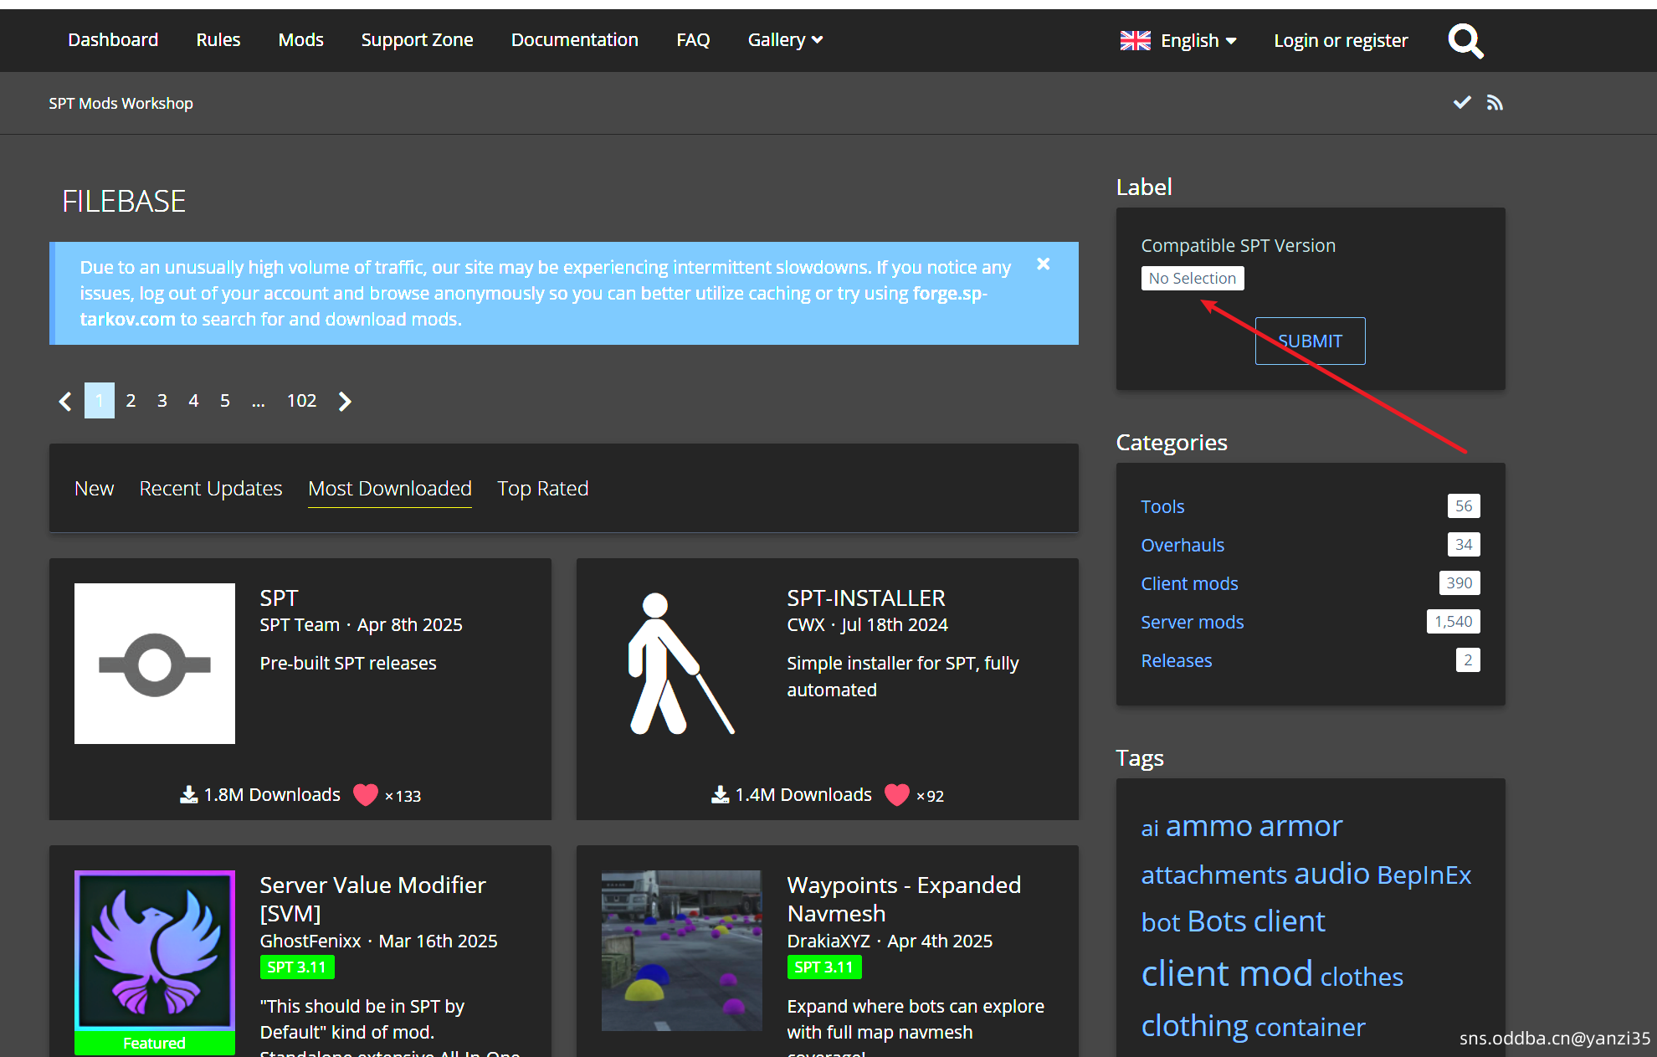
Task: Select the BepInEx tag
Action: (1424, 875)
